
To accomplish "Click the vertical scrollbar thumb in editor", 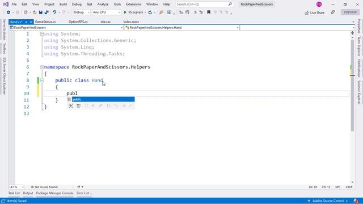I will tap(352, 86).
